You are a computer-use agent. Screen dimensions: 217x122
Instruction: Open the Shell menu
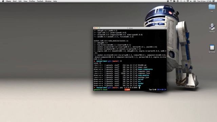[x=15, y=1]
